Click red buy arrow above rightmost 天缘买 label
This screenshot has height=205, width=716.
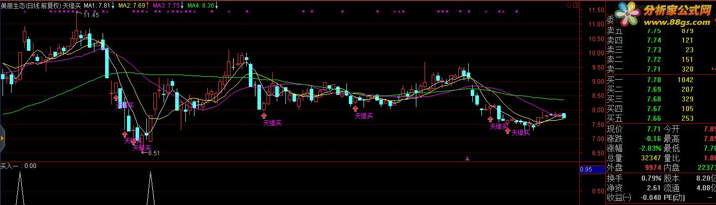[507, 130]
